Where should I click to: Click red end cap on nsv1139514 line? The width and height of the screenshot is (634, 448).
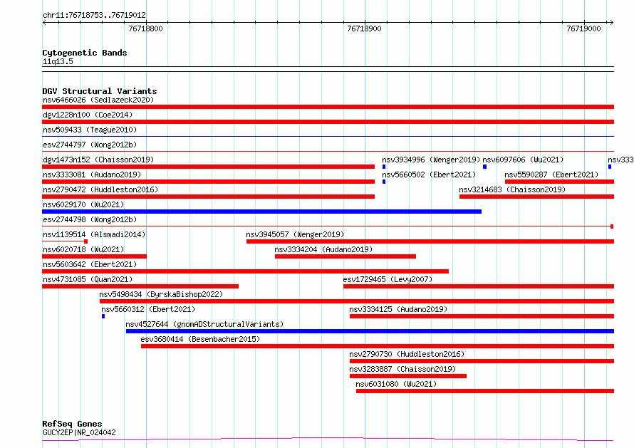tap(85, 241)
